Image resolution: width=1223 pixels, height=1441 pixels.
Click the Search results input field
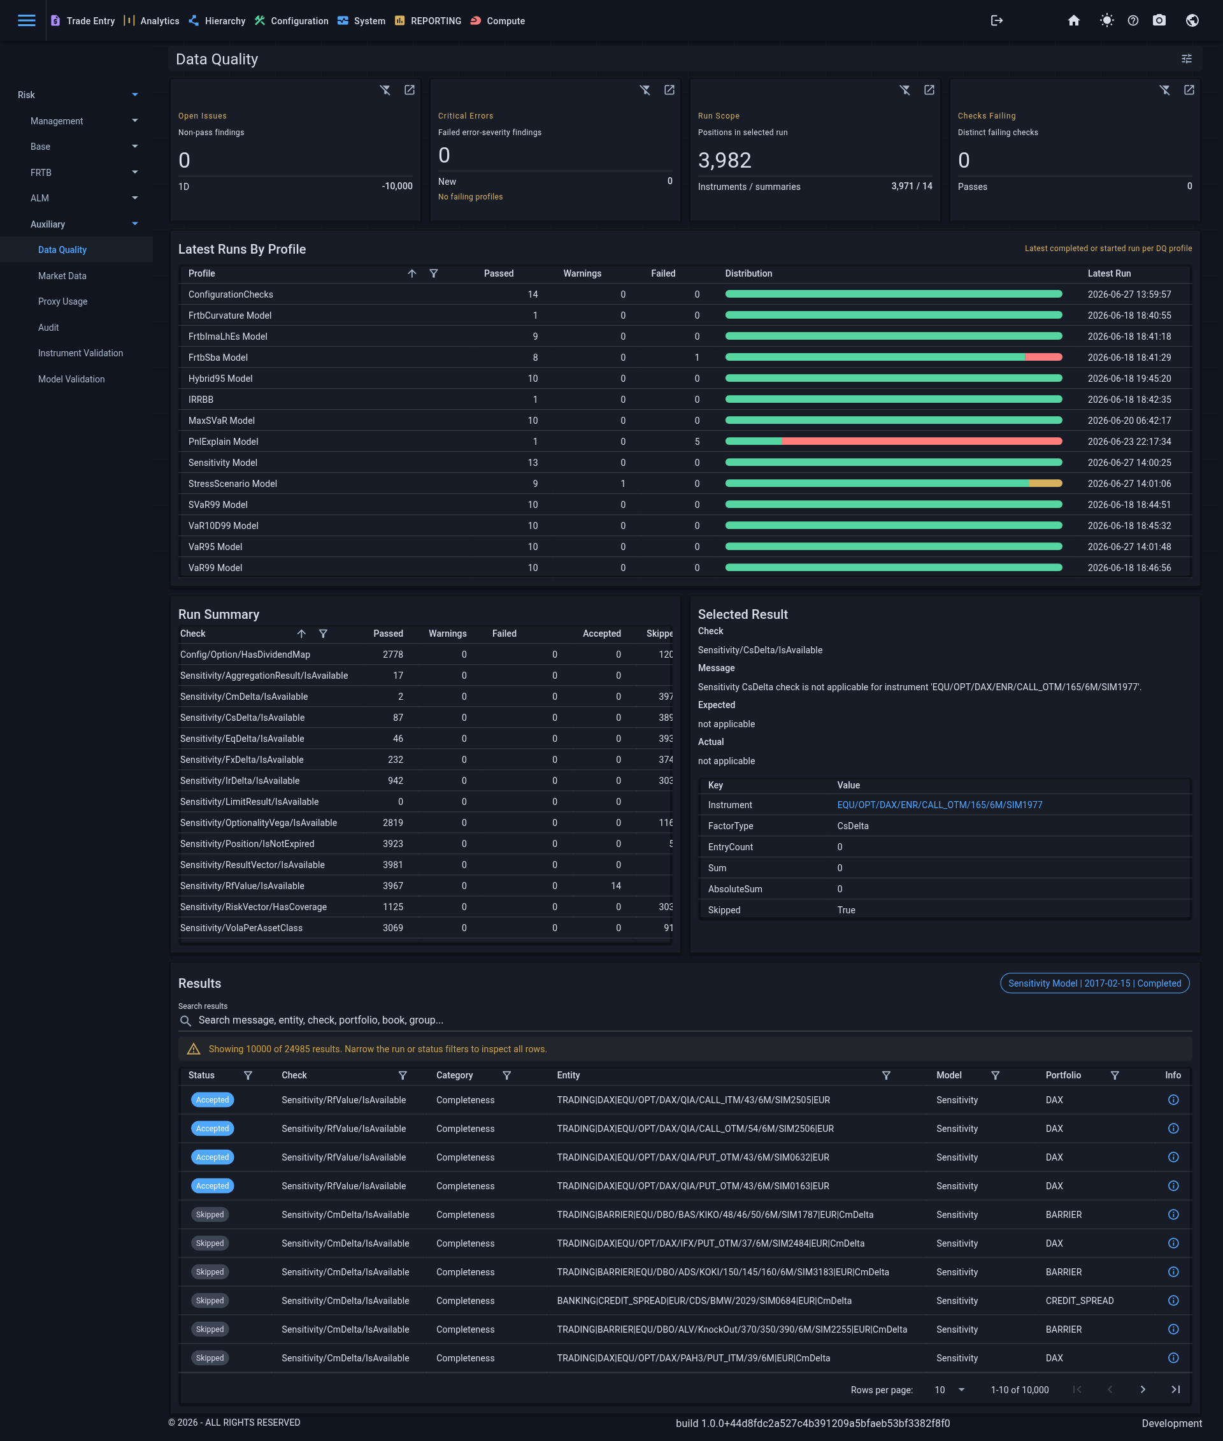685,1020
